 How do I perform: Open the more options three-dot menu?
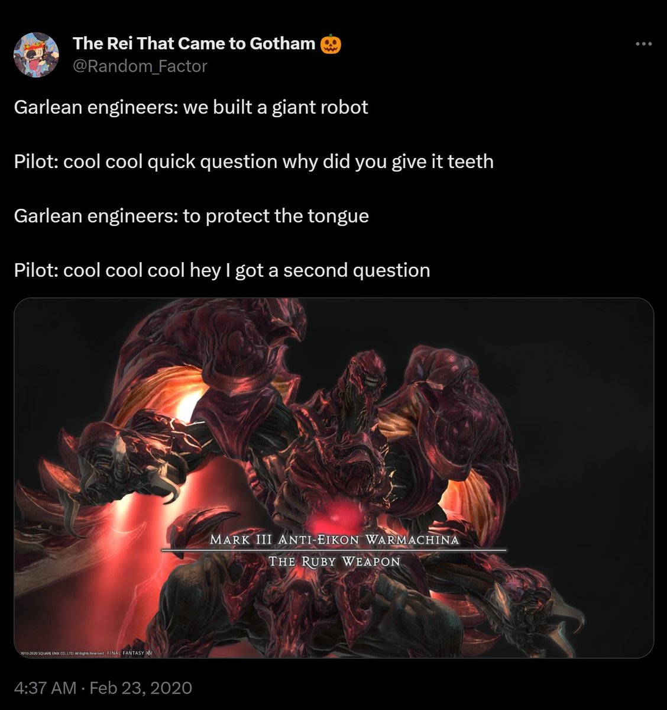(x=643, y=44)
